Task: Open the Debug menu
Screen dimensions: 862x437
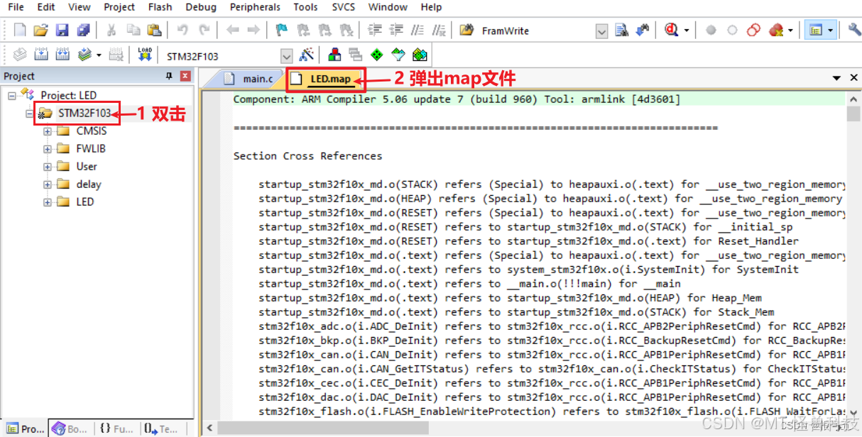Action: click(201, 7)
